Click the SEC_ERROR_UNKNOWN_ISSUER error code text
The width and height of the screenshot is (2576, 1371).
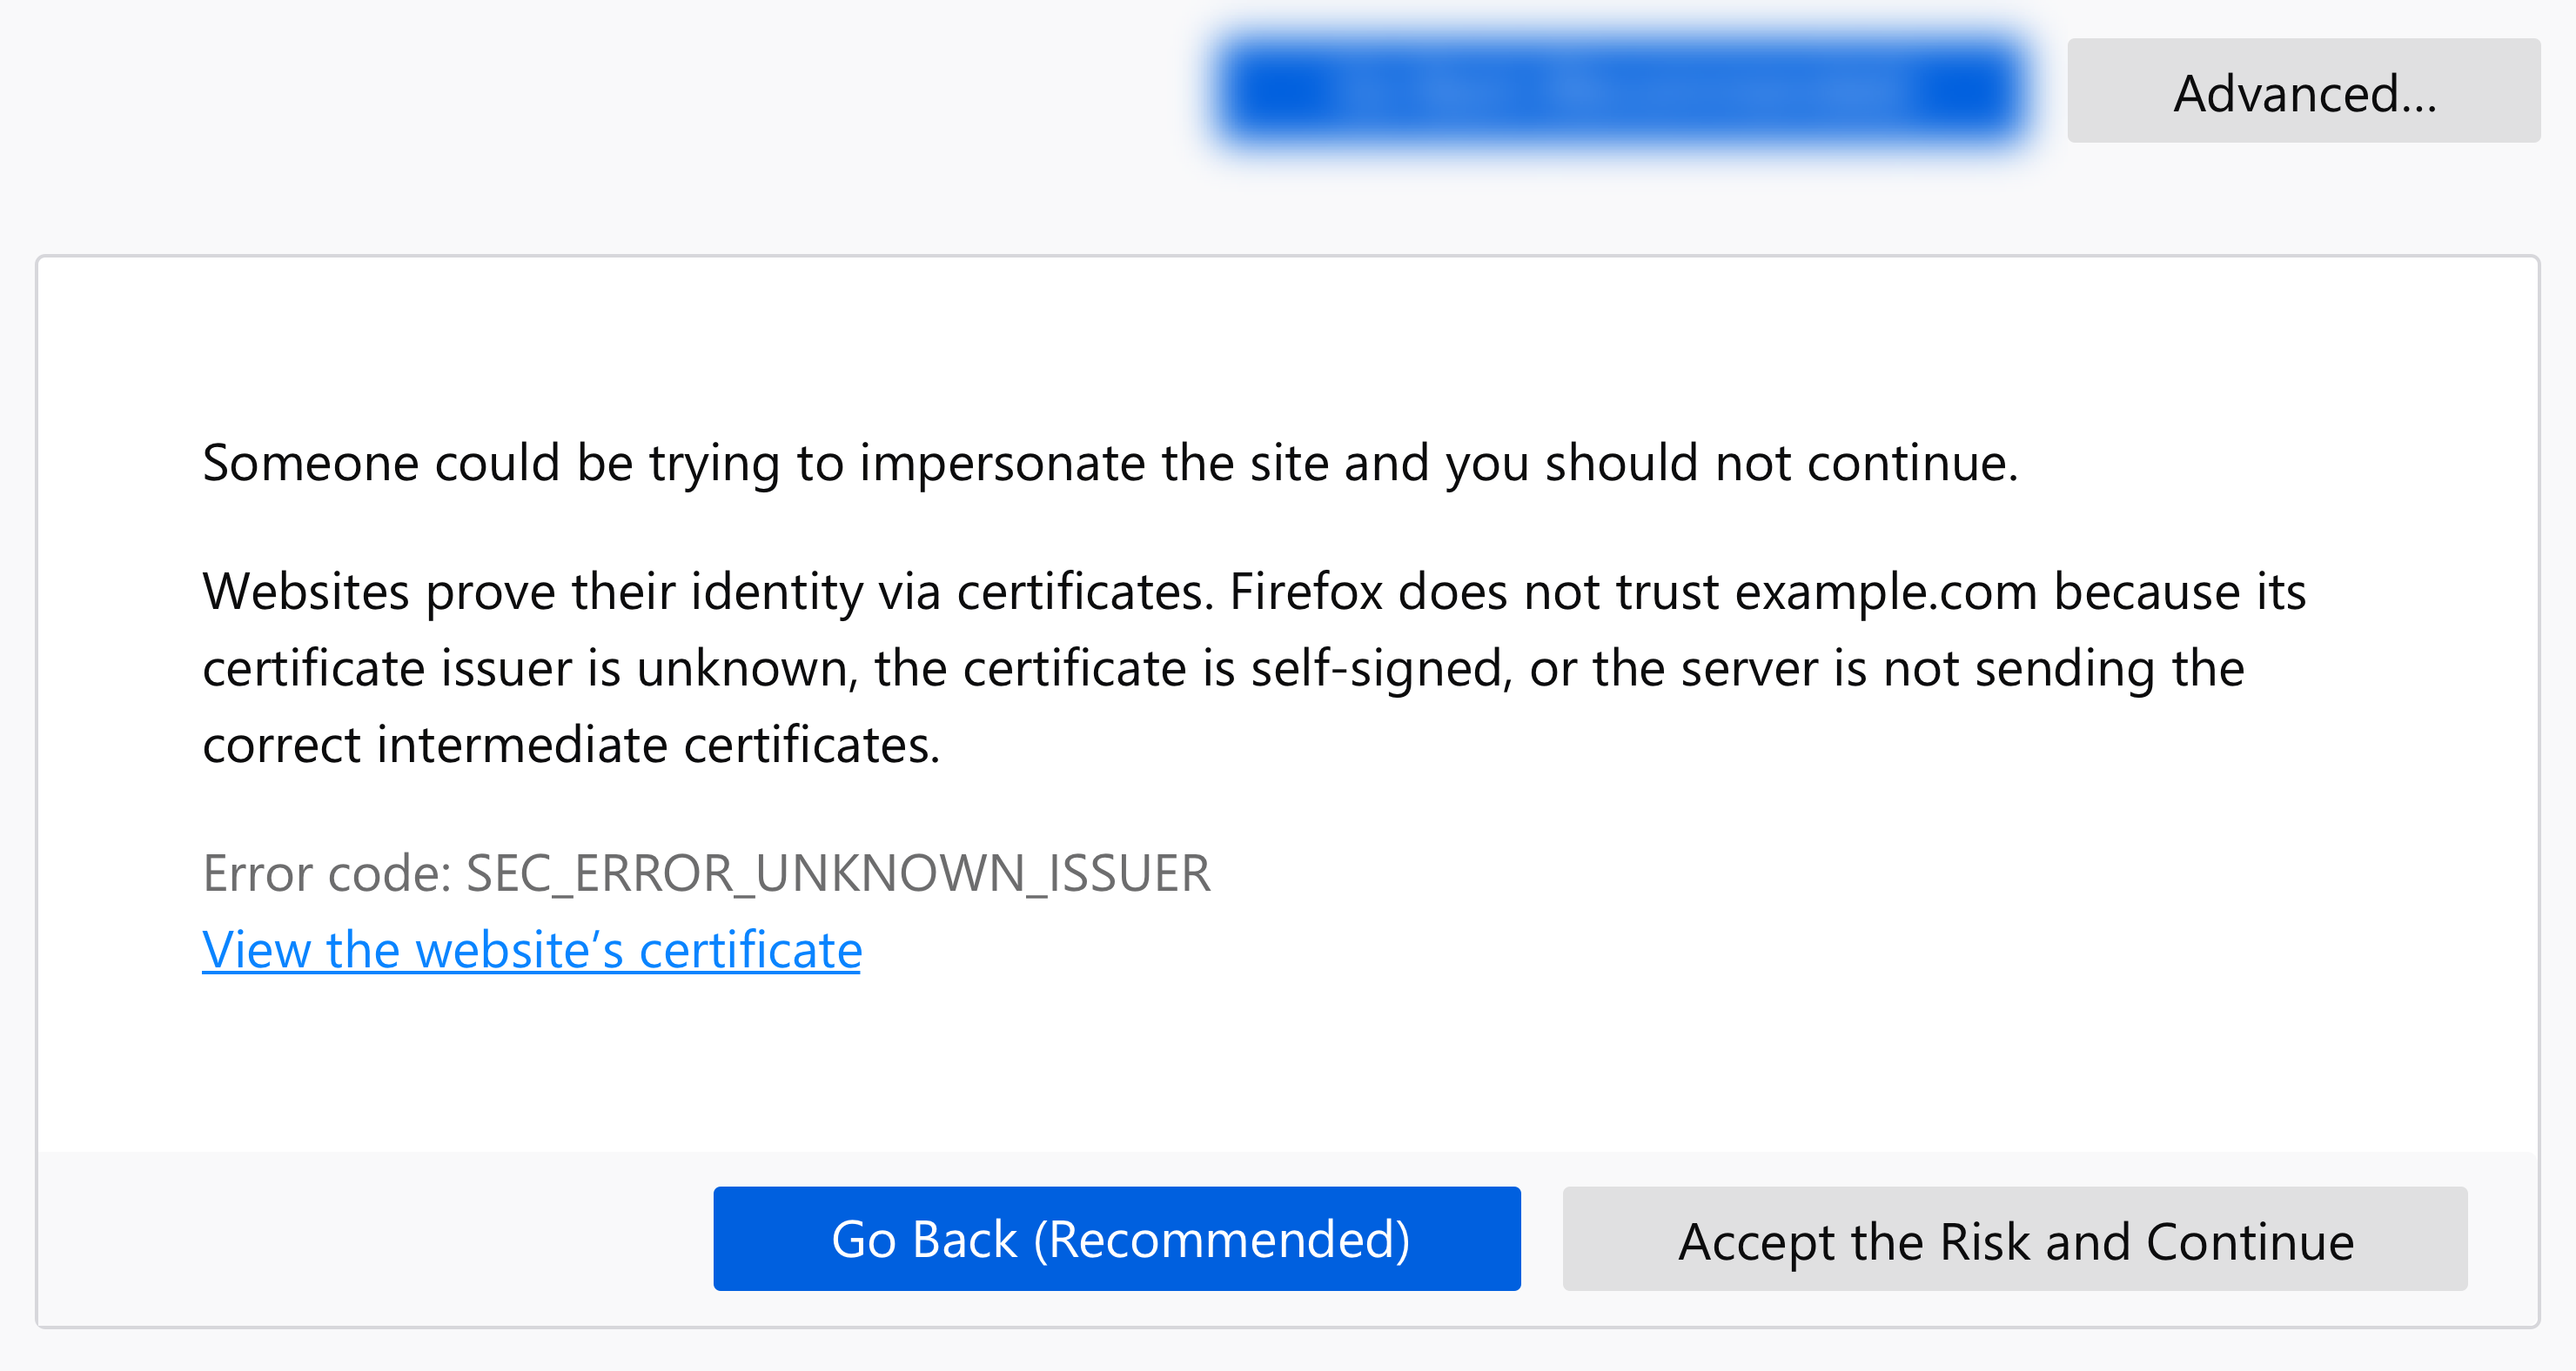838,873
